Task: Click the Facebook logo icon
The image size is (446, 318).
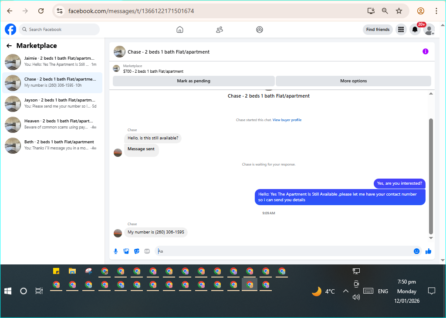Action: point(10,29)
